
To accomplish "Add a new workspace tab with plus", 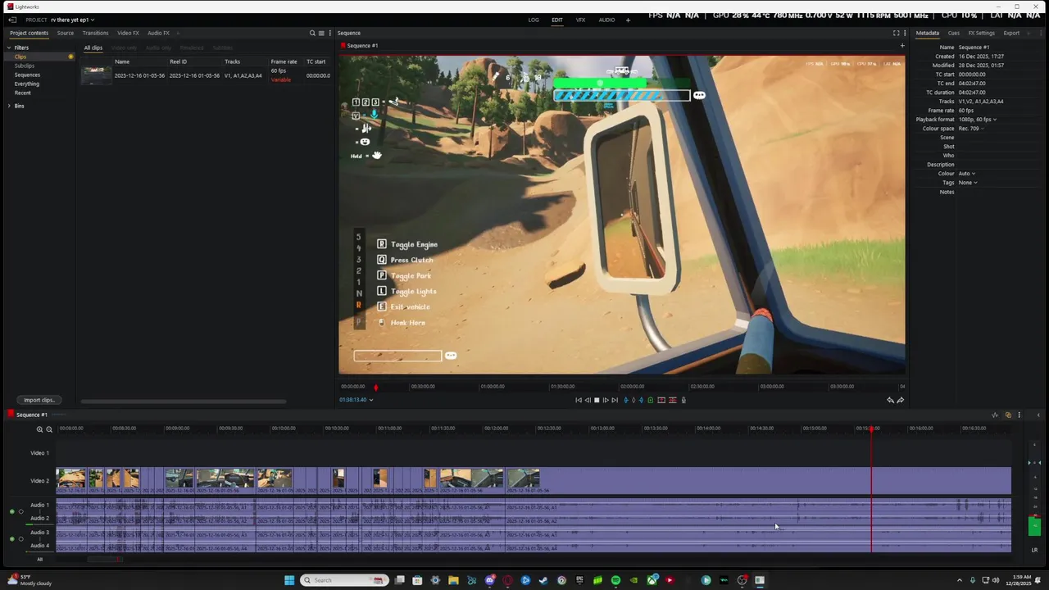I will click(x=629, y=20).
